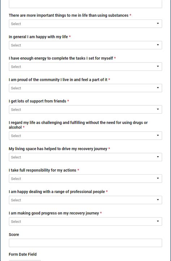Click the empty text box at the top
This screenshot has height=261, width=171.
(x=85, y=4)
